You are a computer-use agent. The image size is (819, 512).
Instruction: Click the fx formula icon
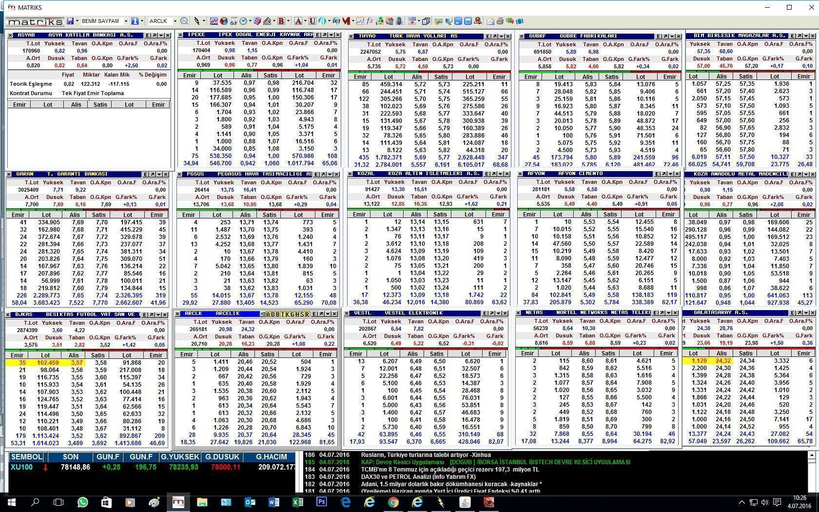[370, 21]
